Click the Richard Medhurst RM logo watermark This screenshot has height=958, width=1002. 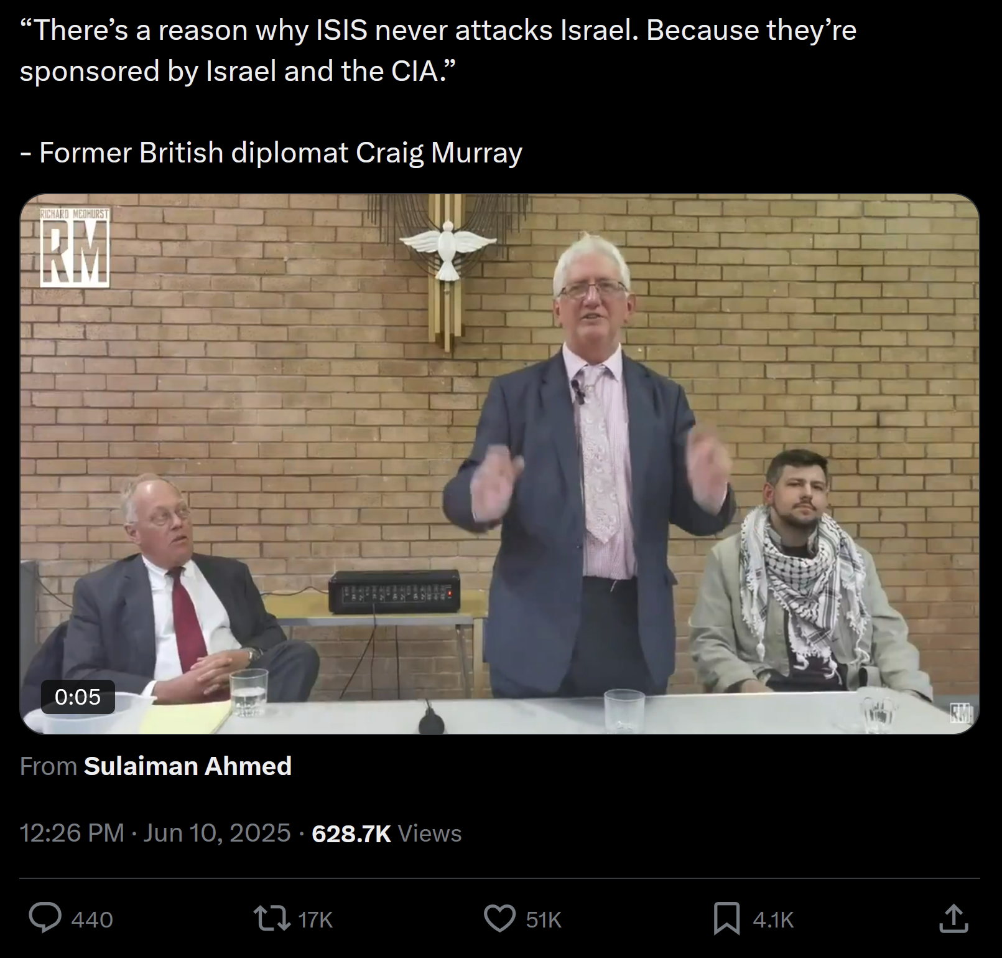coord(75,248)
